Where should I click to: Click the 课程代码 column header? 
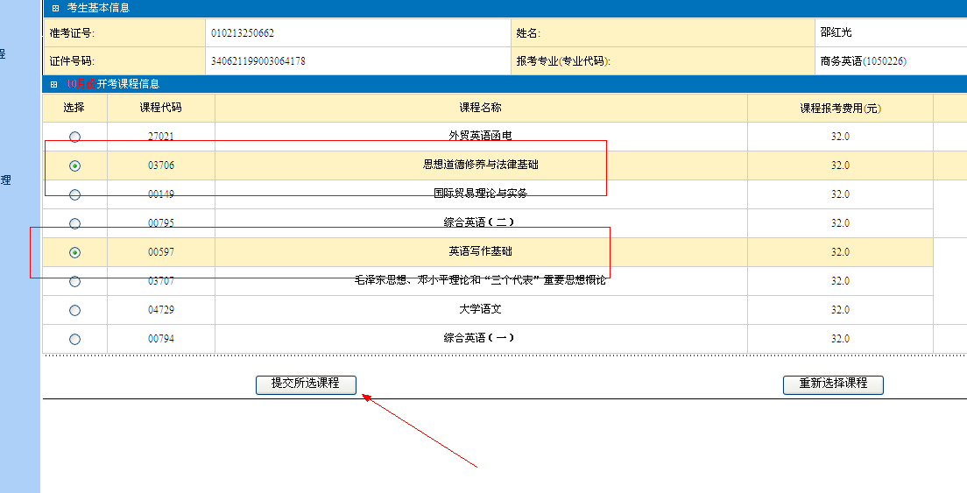161,108
